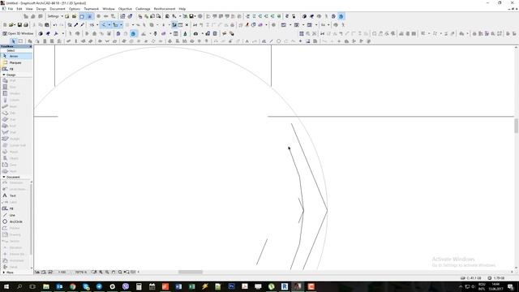Open the Settings dropdown arrow
The image size is (519, 292).
(62, 16)
